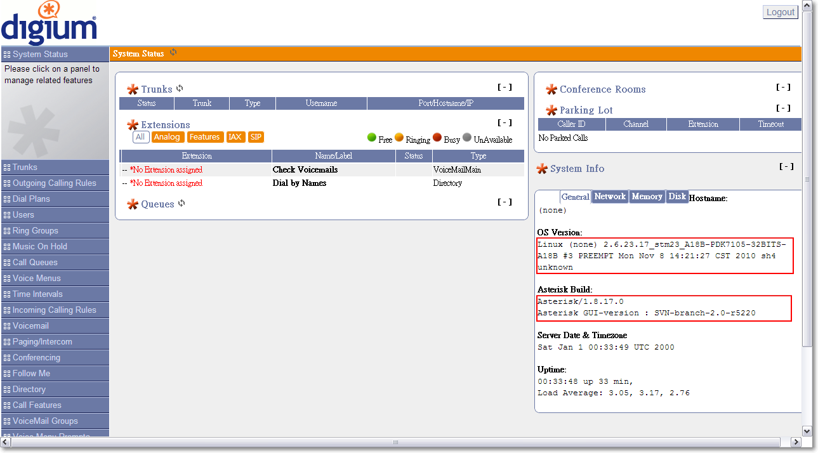Click the Check Voicemails extension row
The width and height of the screenshot is (818, 453).
322,169
